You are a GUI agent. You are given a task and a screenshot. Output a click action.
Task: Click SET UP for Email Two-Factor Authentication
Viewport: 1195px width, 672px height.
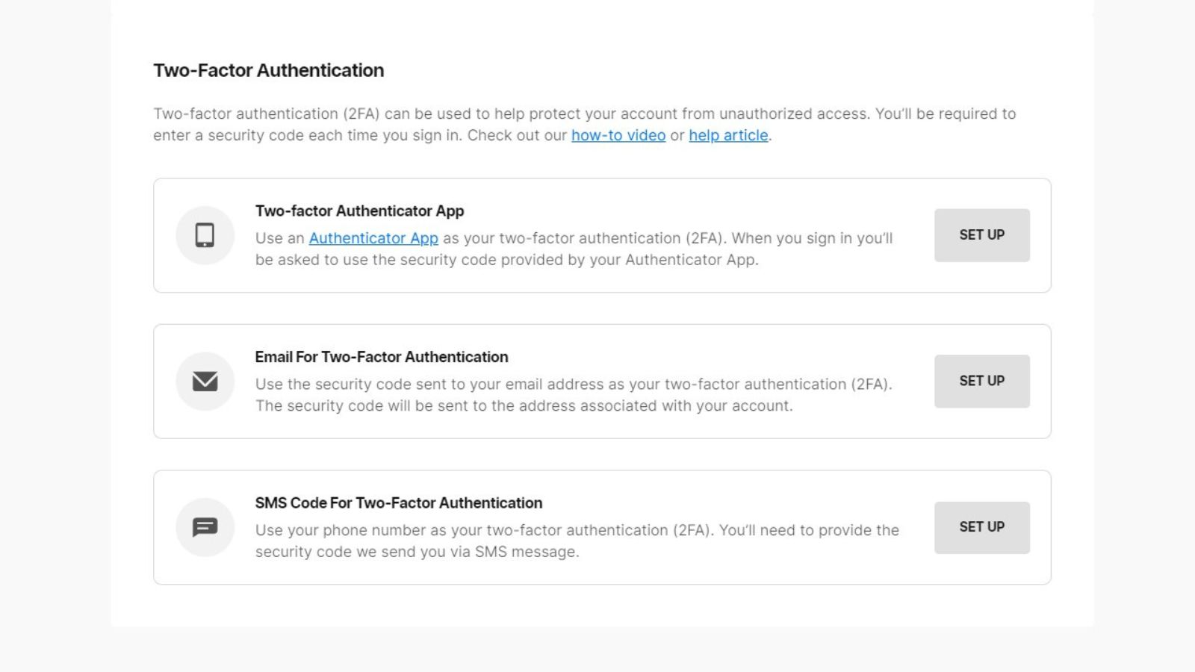pos(981,381)
